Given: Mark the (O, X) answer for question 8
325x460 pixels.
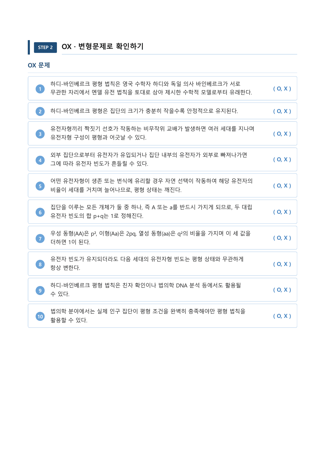Looking at the screenshot, I should [x=282, y=264].
